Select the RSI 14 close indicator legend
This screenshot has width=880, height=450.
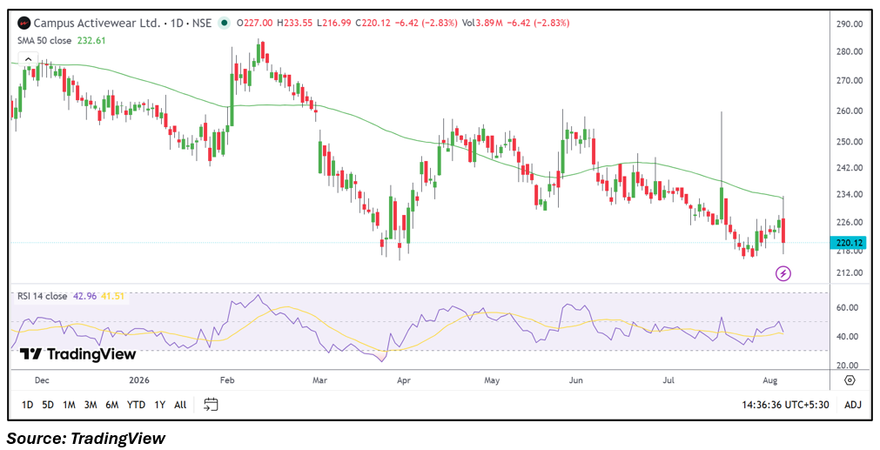pos(42,296)
